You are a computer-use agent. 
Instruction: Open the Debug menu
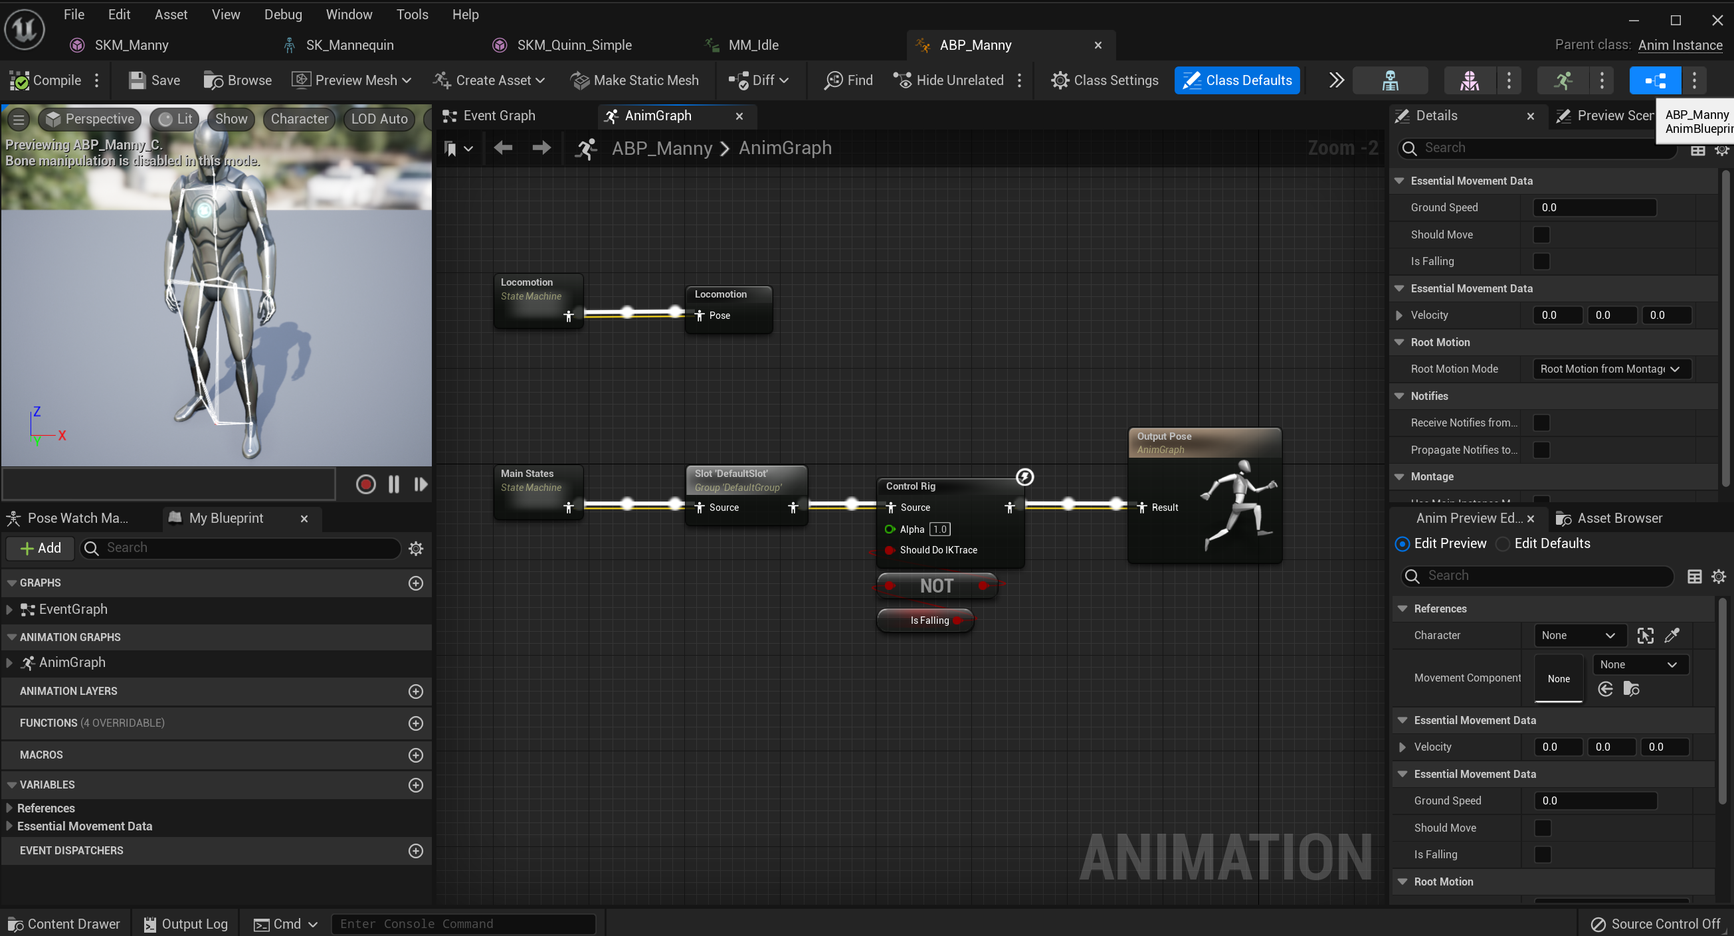[283, 14]
